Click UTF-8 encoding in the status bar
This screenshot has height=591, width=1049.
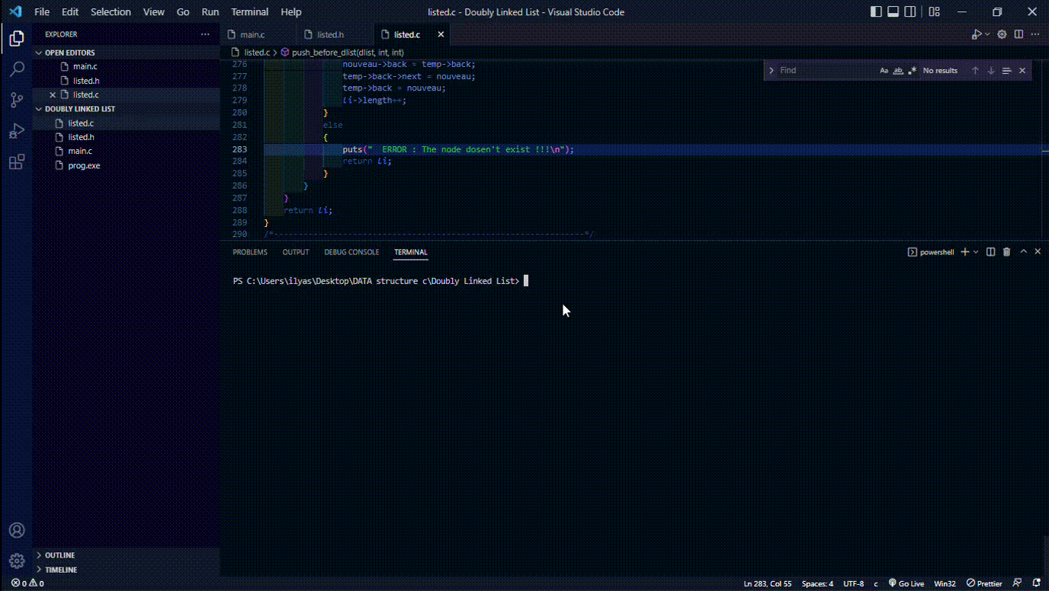(x=854, y=583)
